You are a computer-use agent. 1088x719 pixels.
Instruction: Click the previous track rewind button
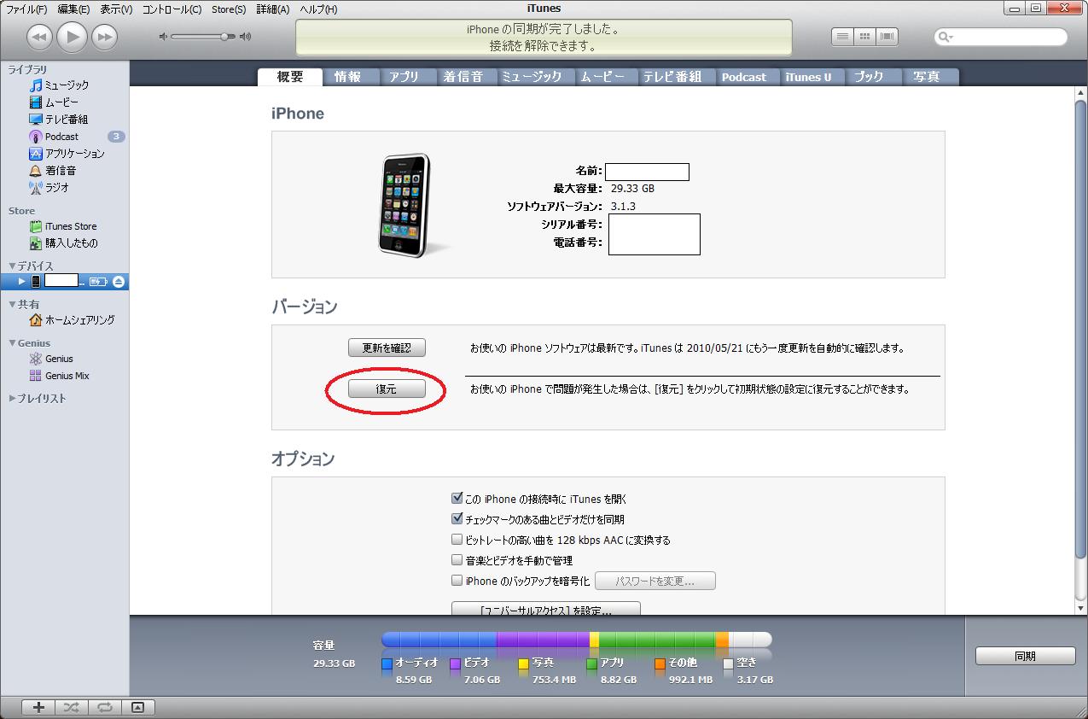point(40,37)
